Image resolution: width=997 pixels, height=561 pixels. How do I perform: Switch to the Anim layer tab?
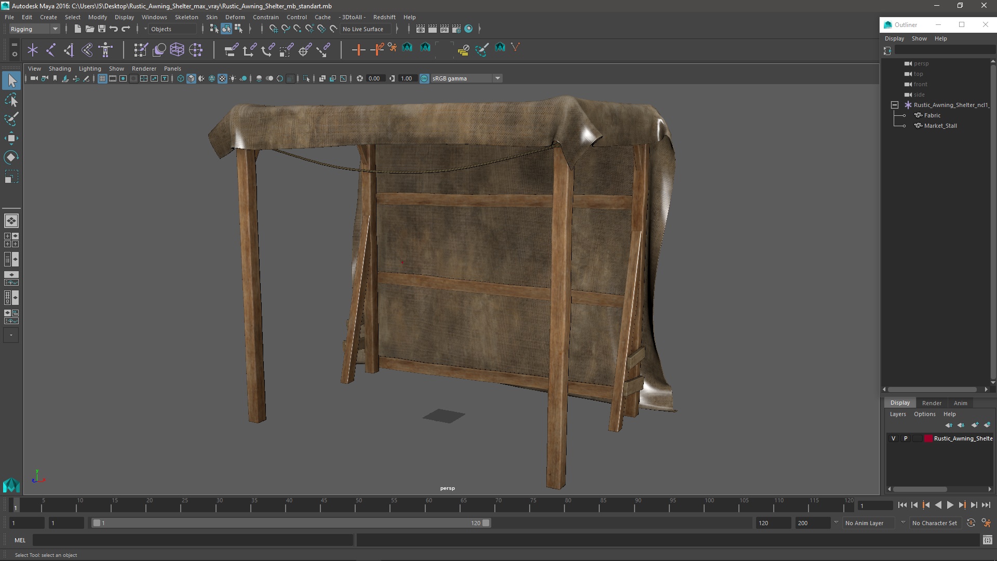pos(960,403)
